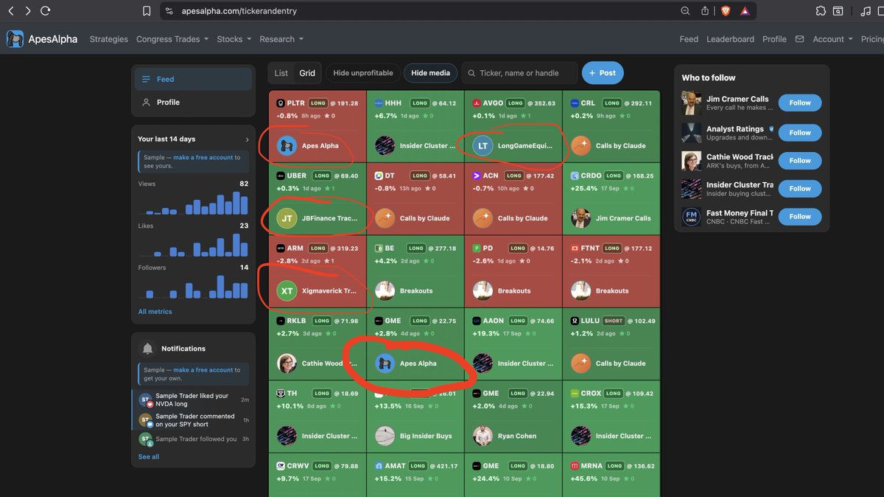Click Jim Cramer avatar on CRDO card
Image resolution: width=884 pixels, height=497 pixels.
pyautogui.click(x=580, y=218)
